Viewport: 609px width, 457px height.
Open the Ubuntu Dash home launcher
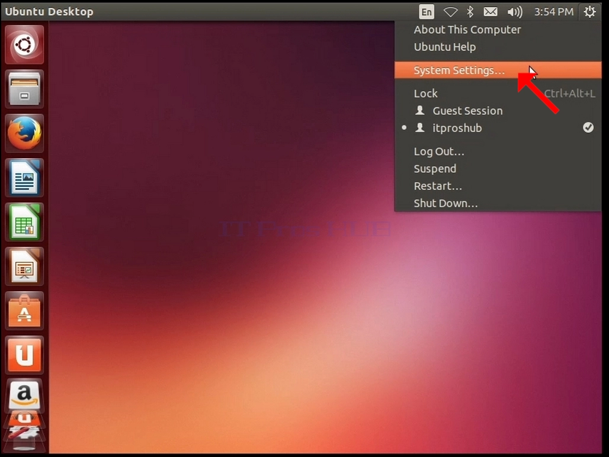click(x=24, y=44)
